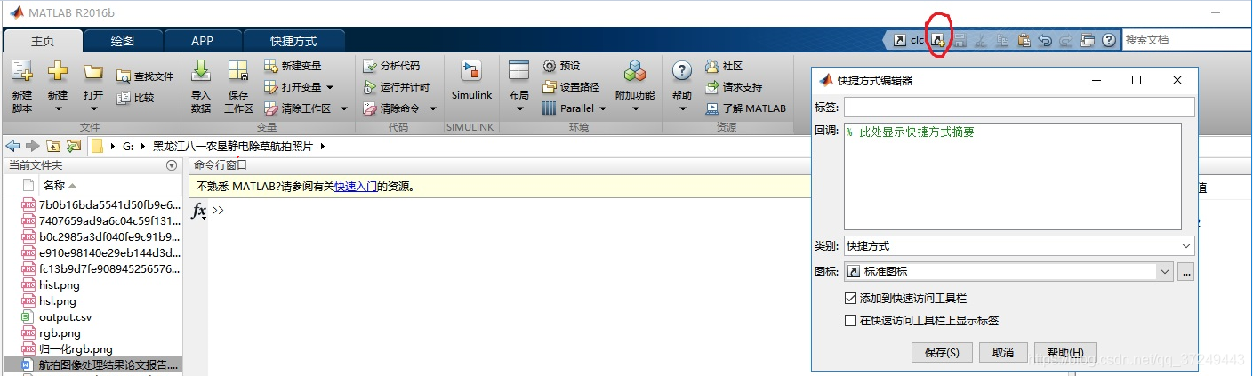Click the 附加功能 add-ons cubes icon
1253x376 pixels.
[x=635, y=72]
